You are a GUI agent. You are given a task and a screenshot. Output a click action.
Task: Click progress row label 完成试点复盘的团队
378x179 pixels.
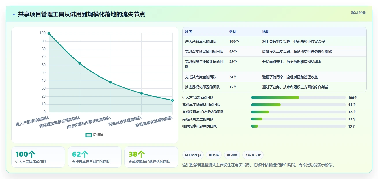pos(198,119)
